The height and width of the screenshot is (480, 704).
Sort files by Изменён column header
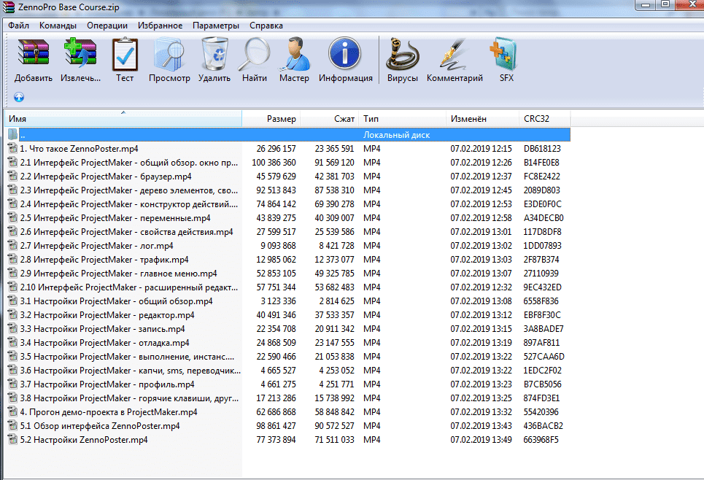point(468,119)
